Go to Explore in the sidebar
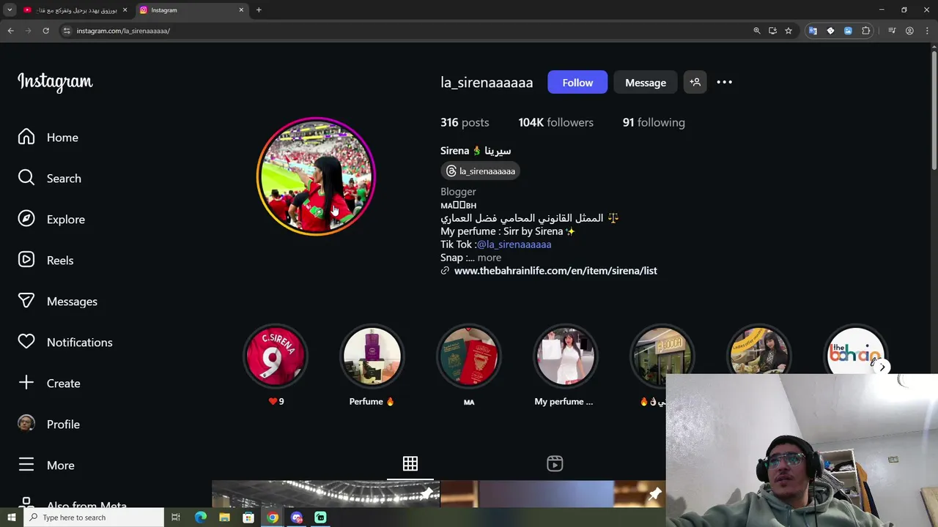938x527 pixels. coord(51,220)
